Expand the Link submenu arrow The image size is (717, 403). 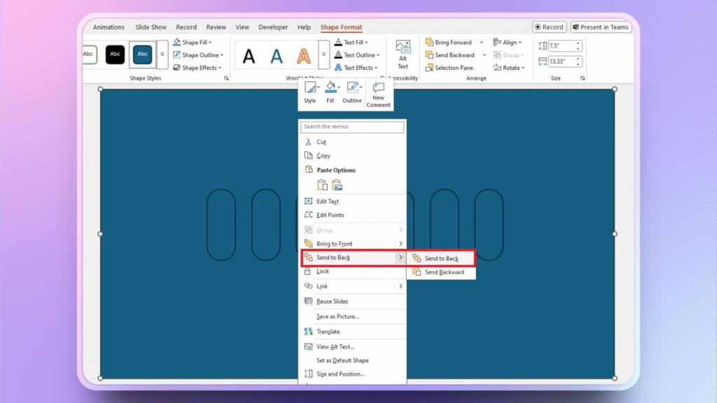tap(401, 286)
